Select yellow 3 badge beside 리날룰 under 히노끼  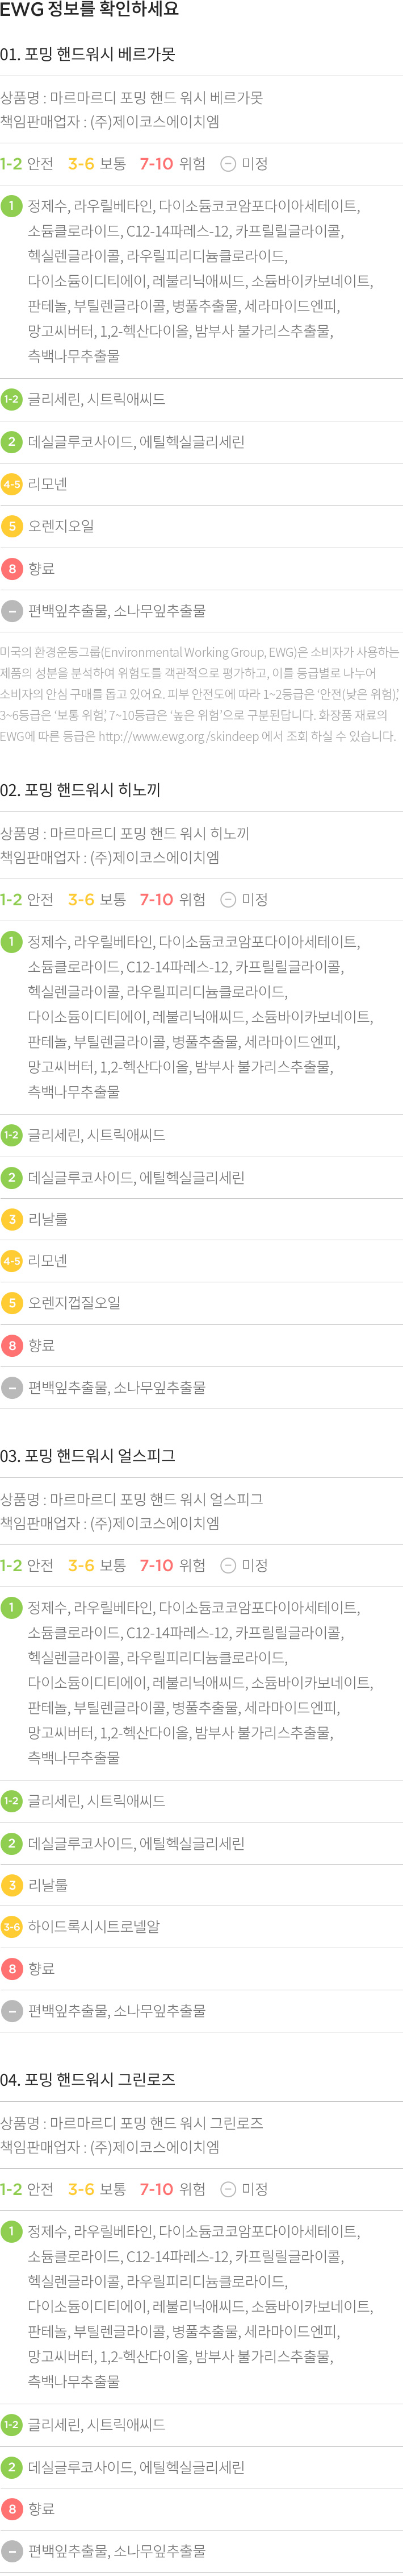(x=12, y=1219)
